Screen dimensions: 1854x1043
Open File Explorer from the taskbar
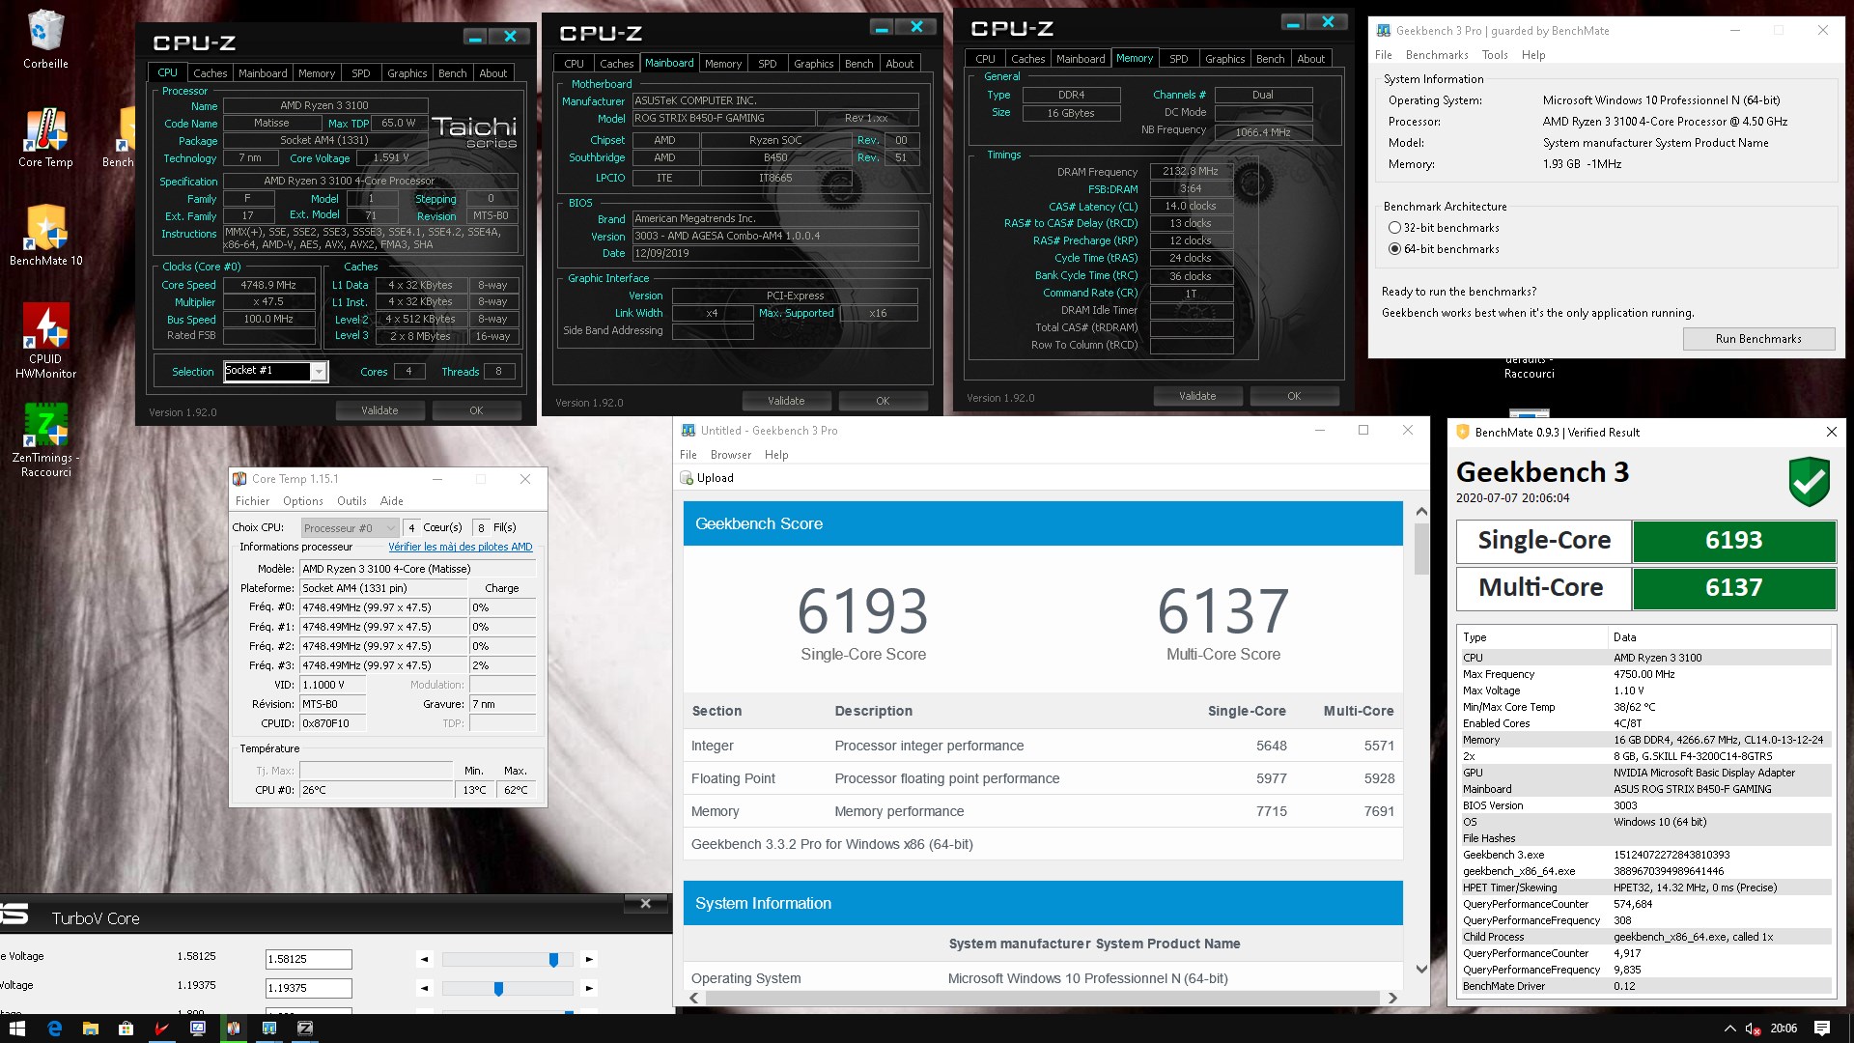(x=90, y=1029)
